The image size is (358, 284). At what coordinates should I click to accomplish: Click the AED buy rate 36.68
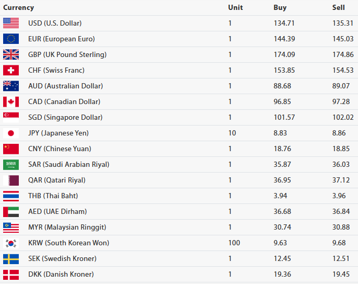[x=283, y=211]
